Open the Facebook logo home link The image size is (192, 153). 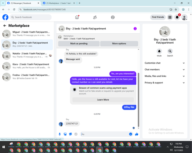pyautogui.click(x=5, y=17)
